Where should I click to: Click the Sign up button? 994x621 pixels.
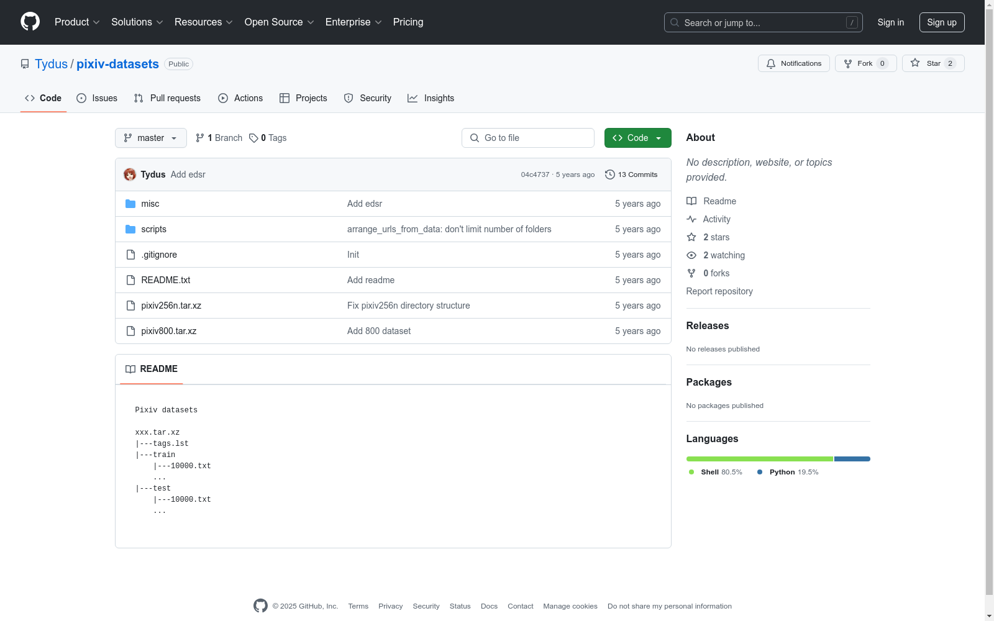coord(942,22)
